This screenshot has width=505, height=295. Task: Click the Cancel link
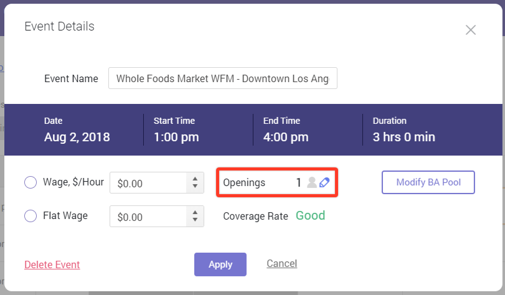click(x=282, y=263)
